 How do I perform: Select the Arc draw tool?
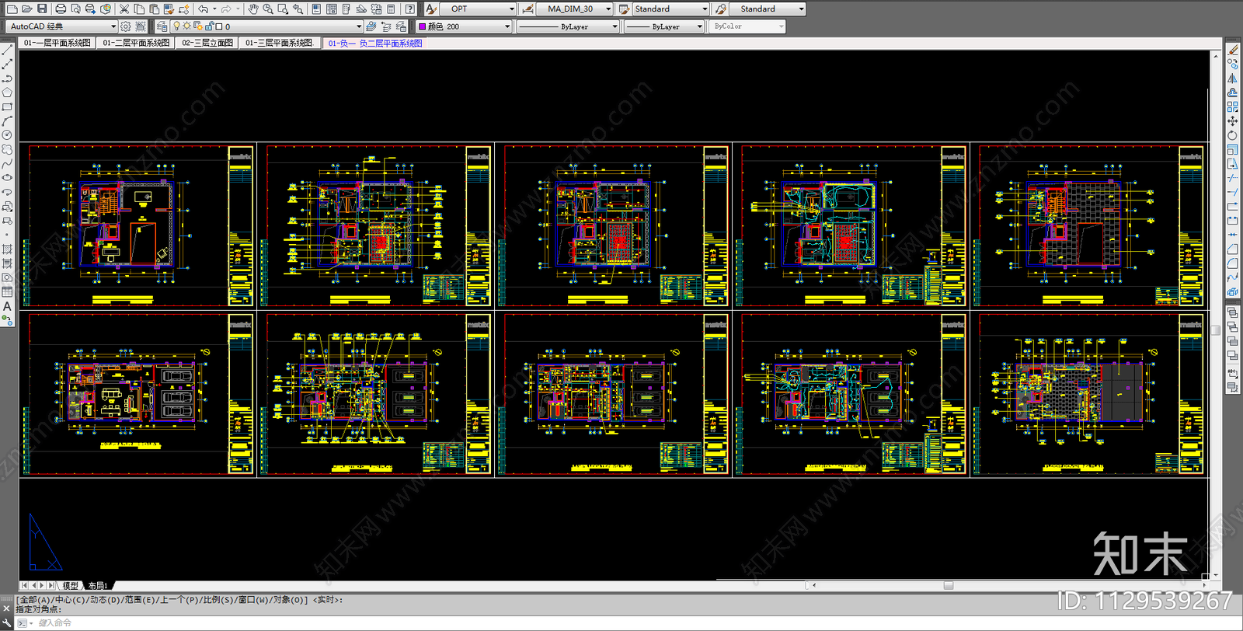click(7, 121)
